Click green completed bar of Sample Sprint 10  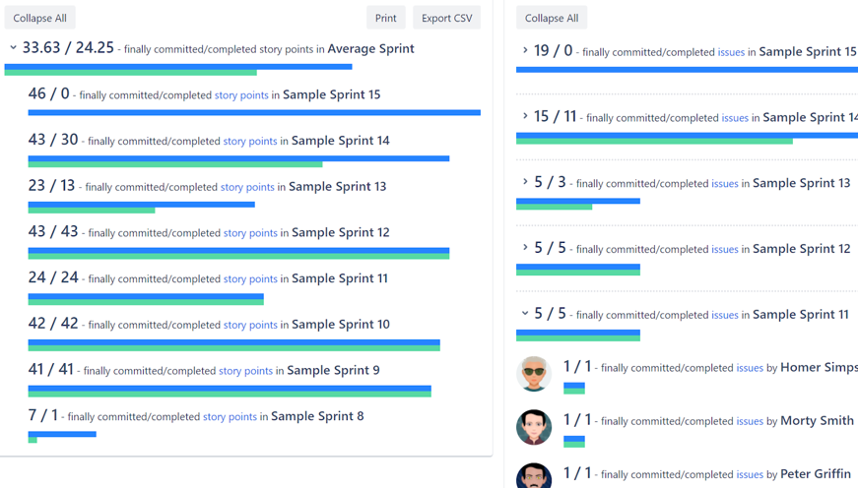(233, 347)
